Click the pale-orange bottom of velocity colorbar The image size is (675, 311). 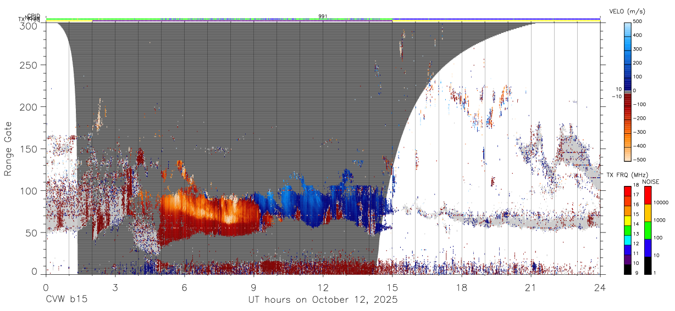(x=628, y=154)
